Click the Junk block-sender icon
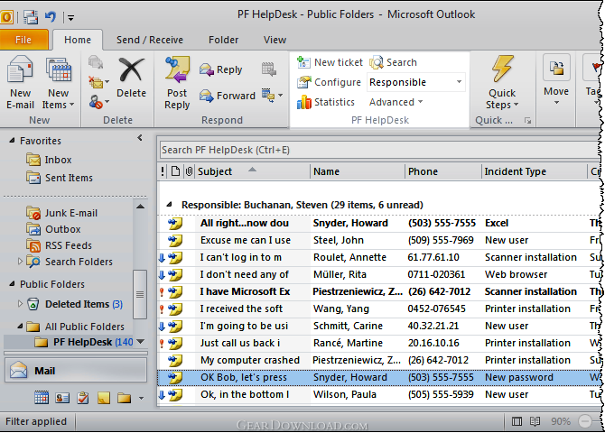 (x=96, y=102)
